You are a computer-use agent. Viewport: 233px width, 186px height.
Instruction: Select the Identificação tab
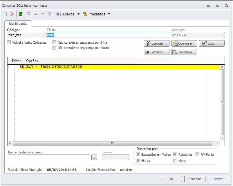click(x=18, y=24)
